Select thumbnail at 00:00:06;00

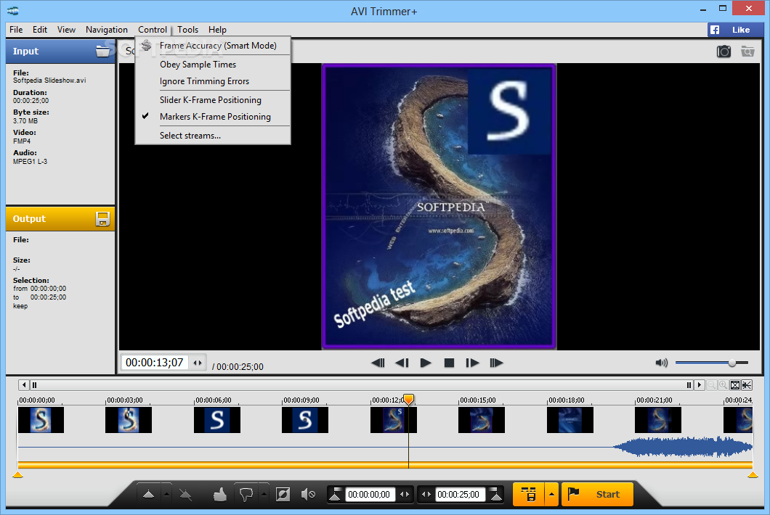[217, 420]
